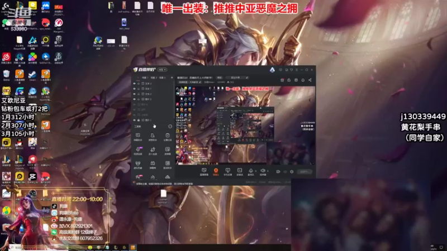Viewport: 447px width, 251px height.
Task: Open the virtual avatar toolbox tool
Action: tap(137, 165)
